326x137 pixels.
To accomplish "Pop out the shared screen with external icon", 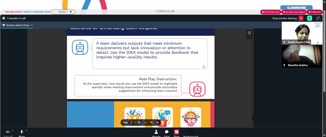I will (249, 33).
